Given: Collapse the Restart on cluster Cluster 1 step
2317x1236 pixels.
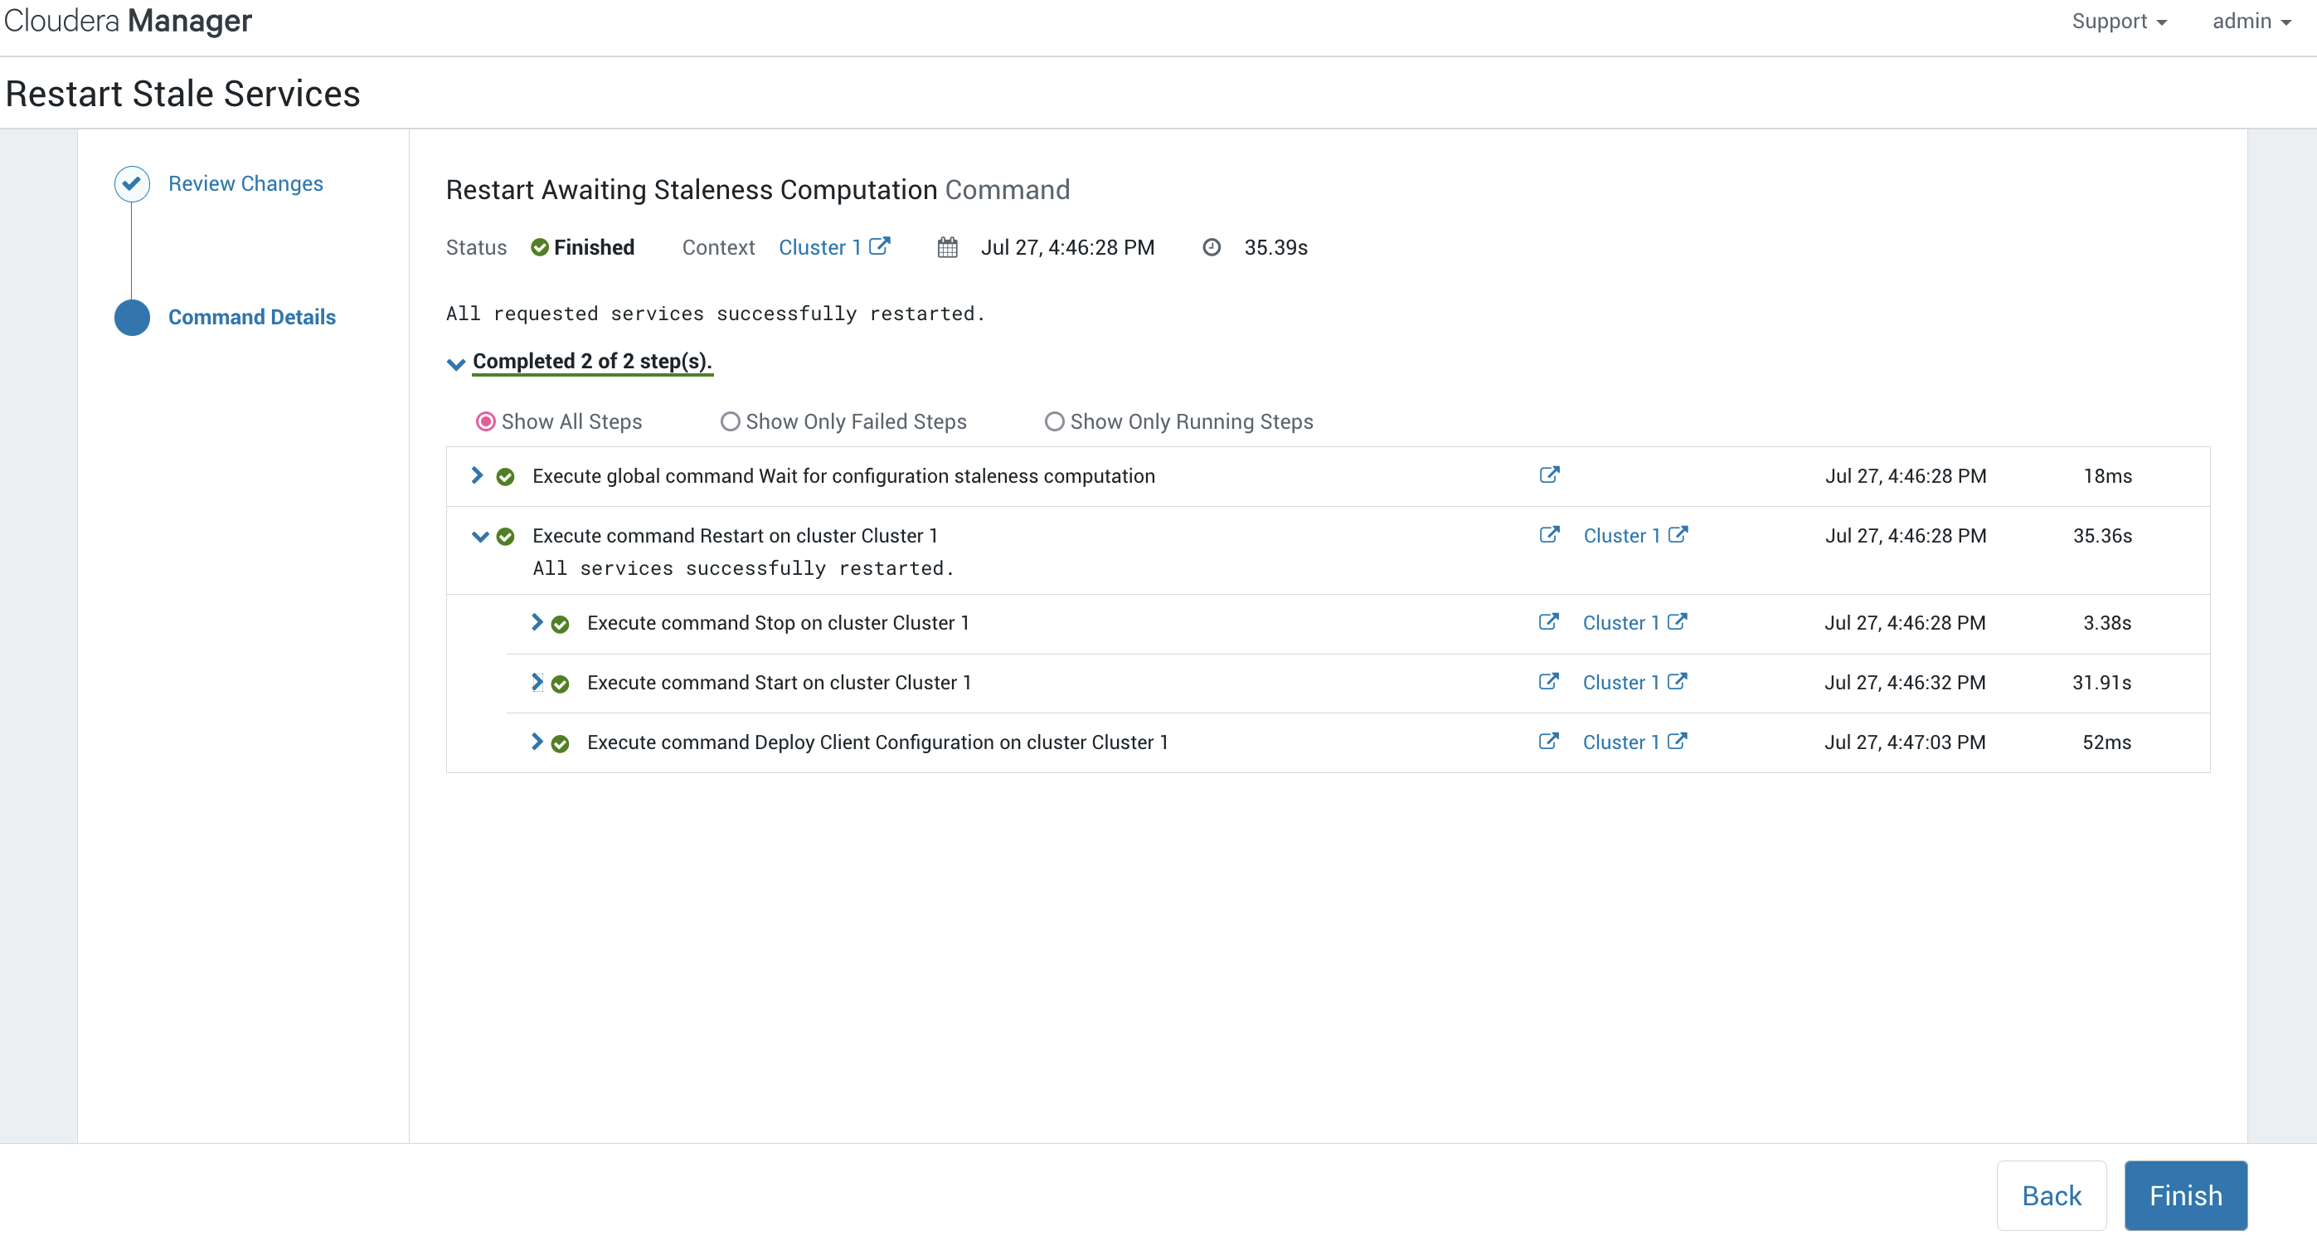Looking at the screenshot, I should point(479,537).
